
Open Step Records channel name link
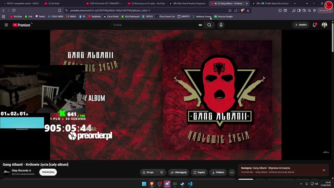pos(20,171)
